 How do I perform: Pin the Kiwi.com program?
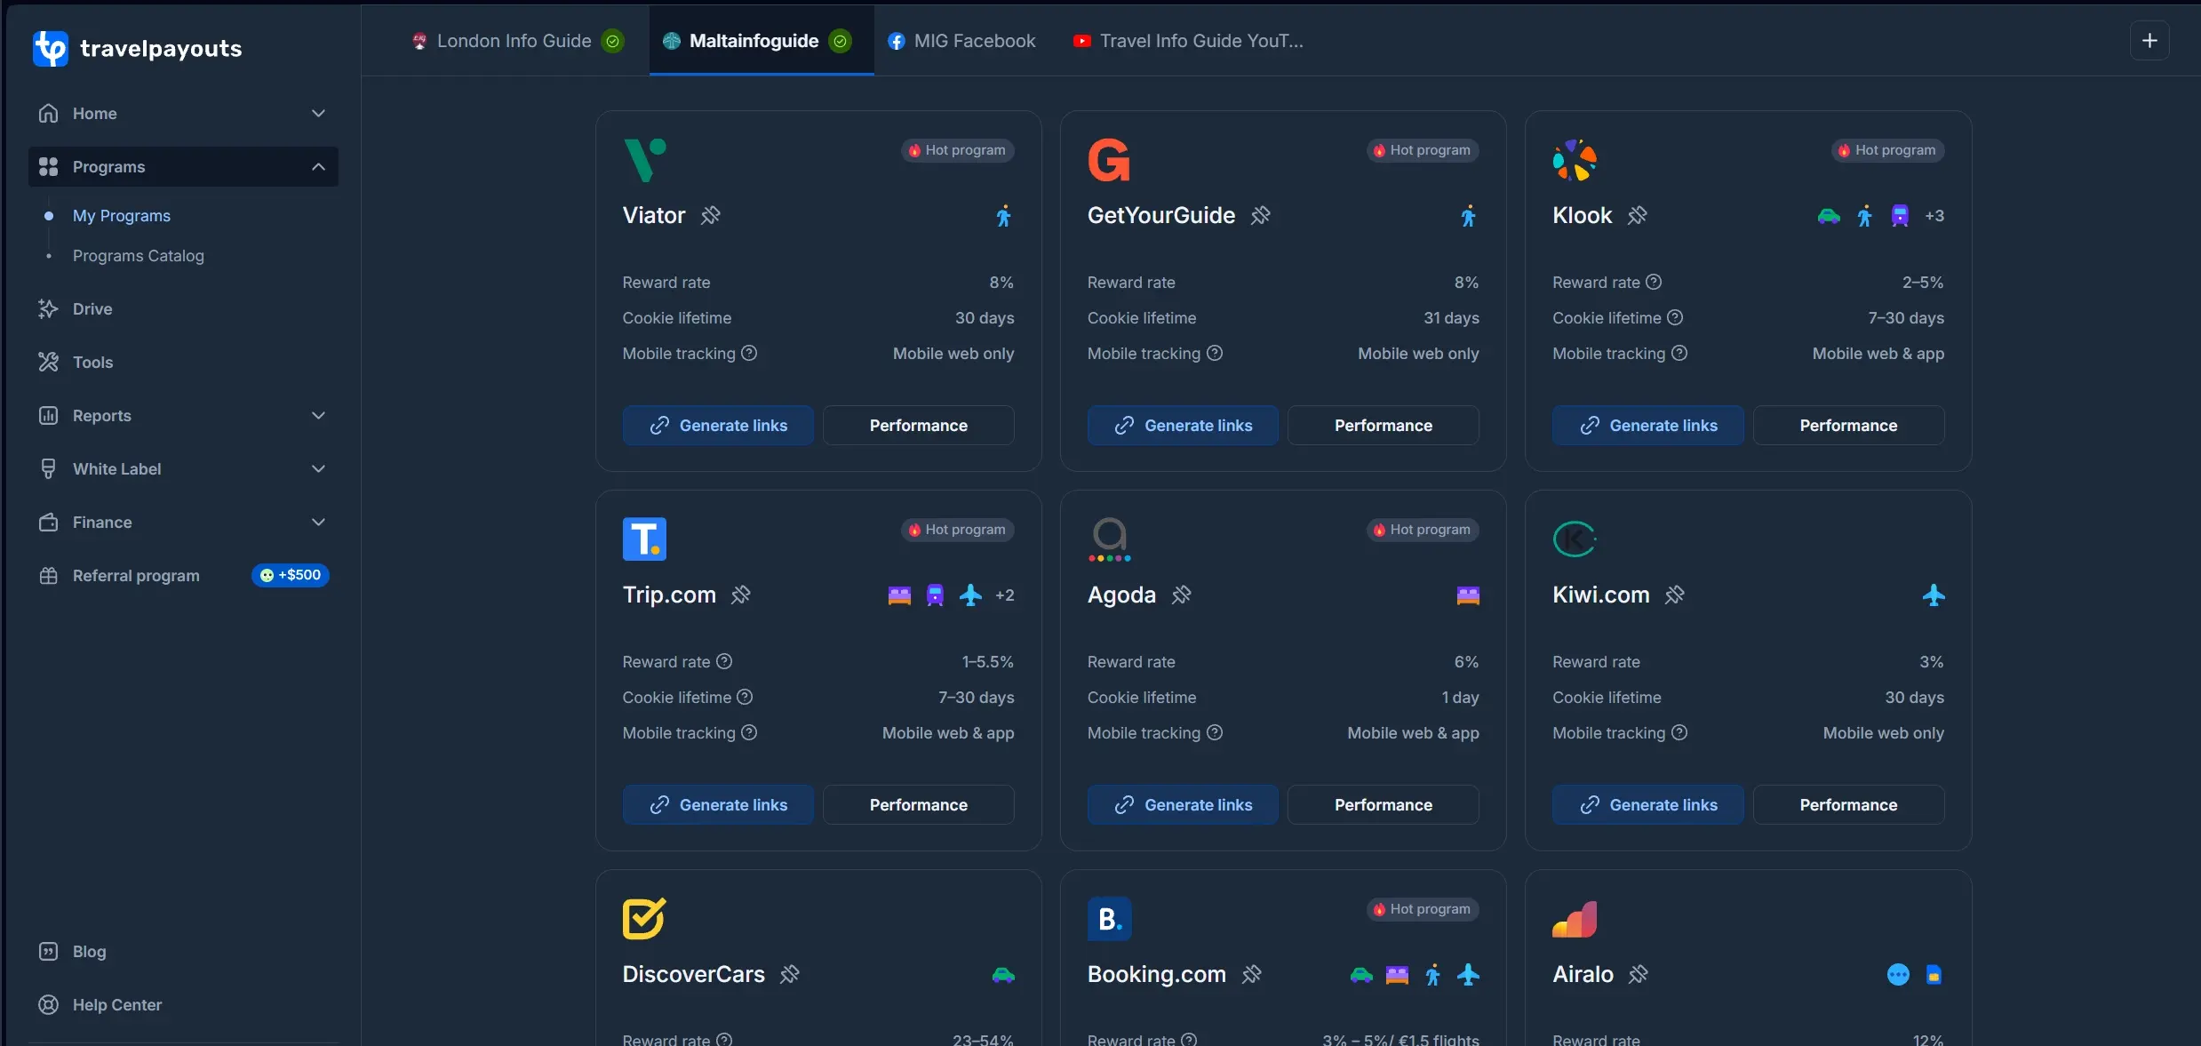click(1674, 595)
